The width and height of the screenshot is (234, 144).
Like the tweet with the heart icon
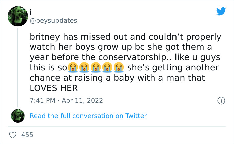coord(13,135)
